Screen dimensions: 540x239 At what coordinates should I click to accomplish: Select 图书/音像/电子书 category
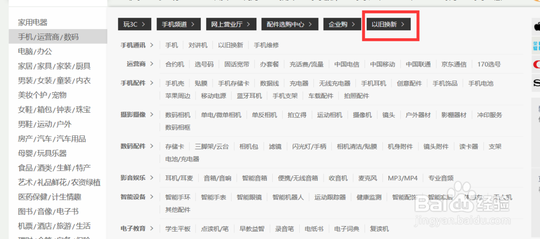point(48,211)
